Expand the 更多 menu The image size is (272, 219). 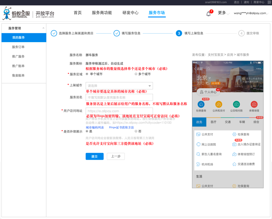[x=224, y=13]
